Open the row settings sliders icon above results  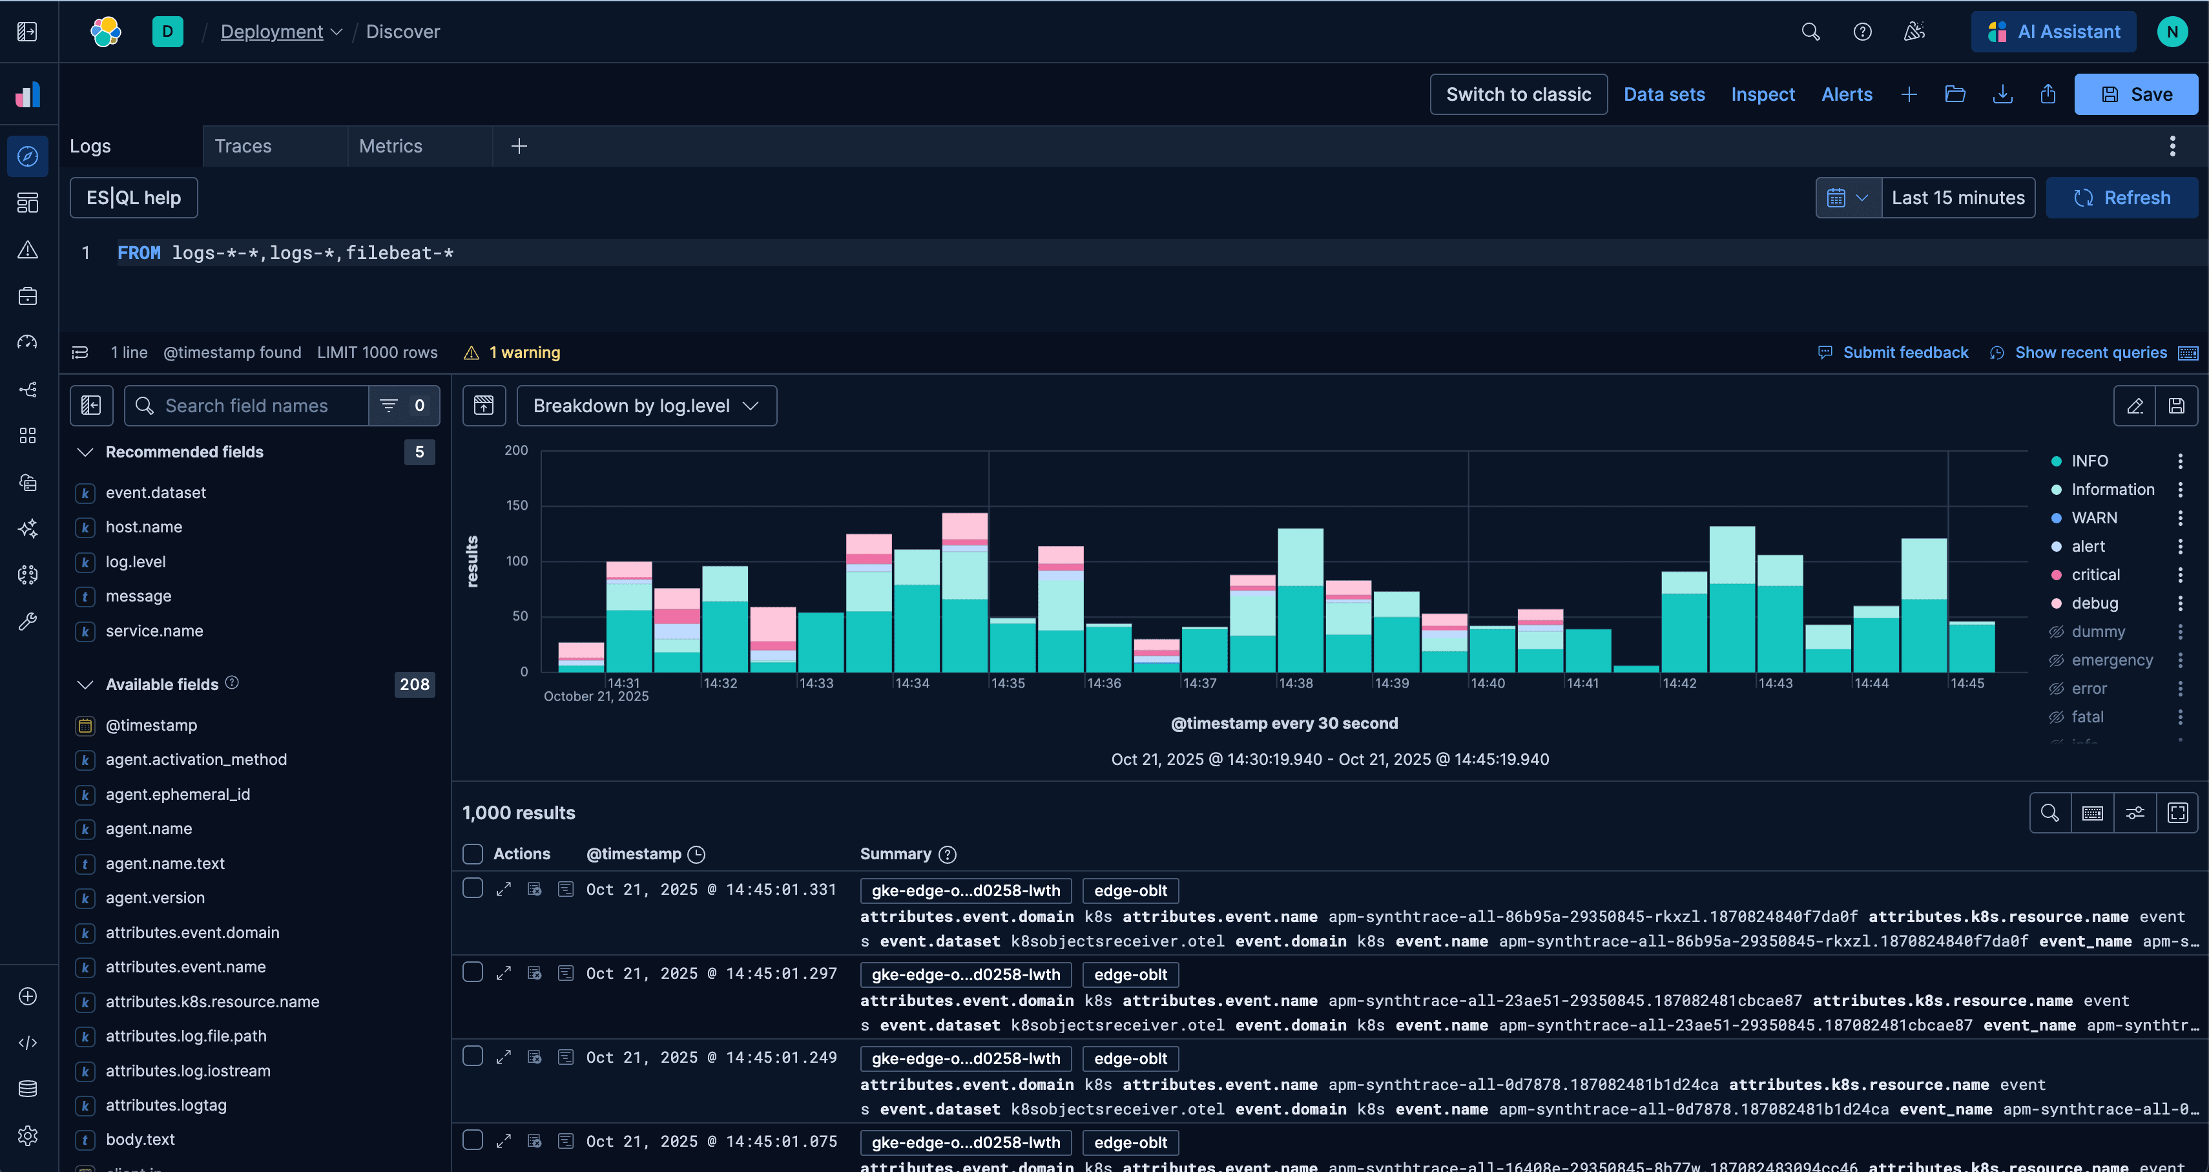point(2135,813)
